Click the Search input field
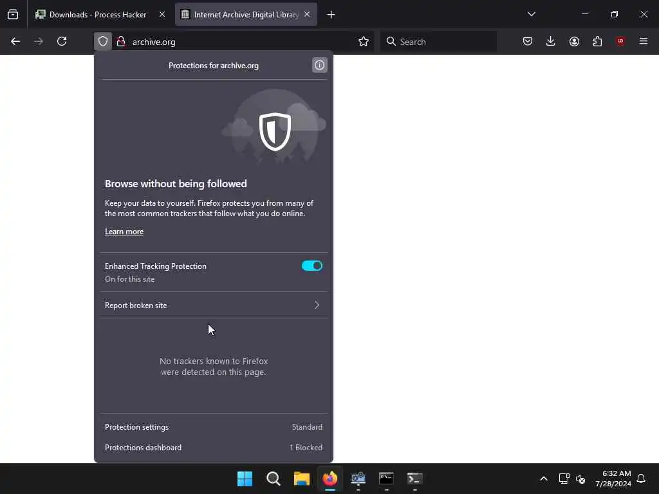 (x=438, y=42)
